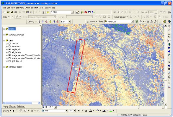Enable the Base Data layer
The width and height of the screenshot is (173, 117).
pos(10,46)
